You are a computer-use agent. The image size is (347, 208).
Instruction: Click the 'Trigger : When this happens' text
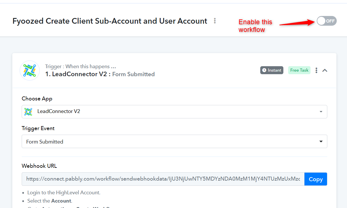(x=80, y=66)
